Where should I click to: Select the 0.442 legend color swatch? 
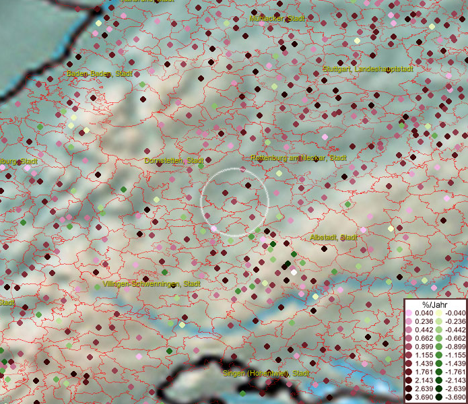[x=409, y=330]
